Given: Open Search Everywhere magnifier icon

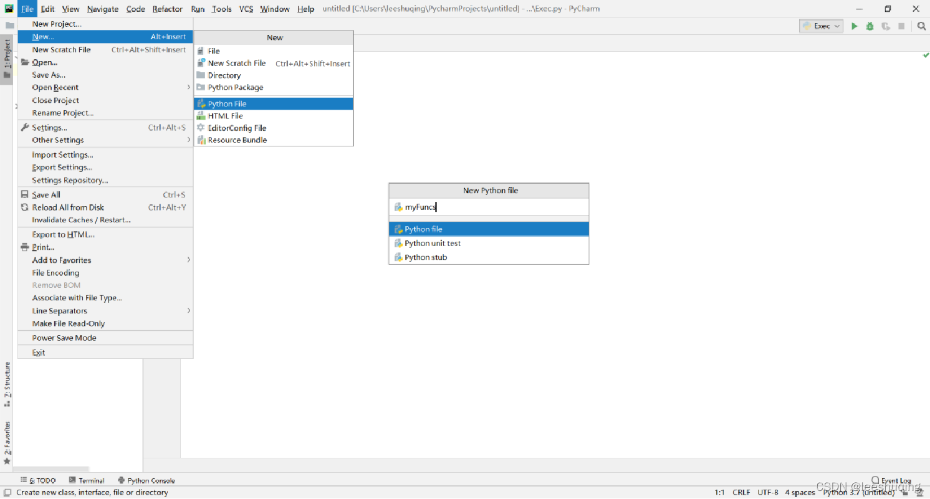Looking at the screenshot, I should point(921,26).
